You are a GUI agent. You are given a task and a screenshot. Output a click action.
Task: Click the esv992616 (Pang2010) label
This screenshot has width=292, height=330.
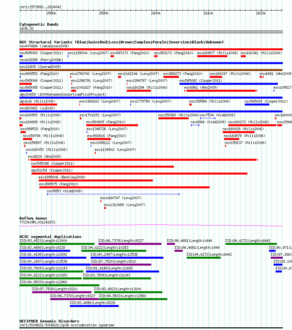(107, 136)
